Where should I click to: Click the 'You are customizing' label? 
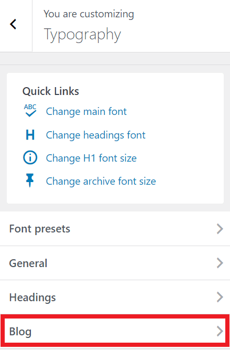point(89,14)
